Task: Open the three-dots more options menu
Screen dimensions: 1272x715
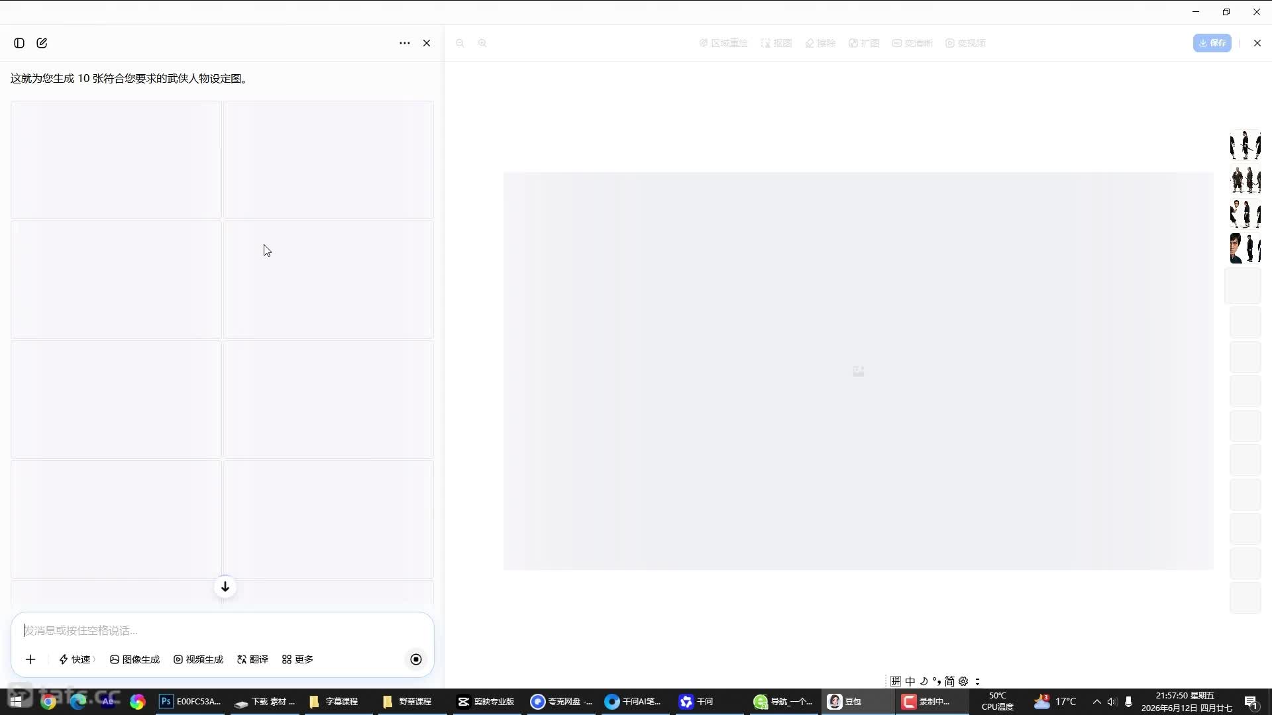Action: 405,43
